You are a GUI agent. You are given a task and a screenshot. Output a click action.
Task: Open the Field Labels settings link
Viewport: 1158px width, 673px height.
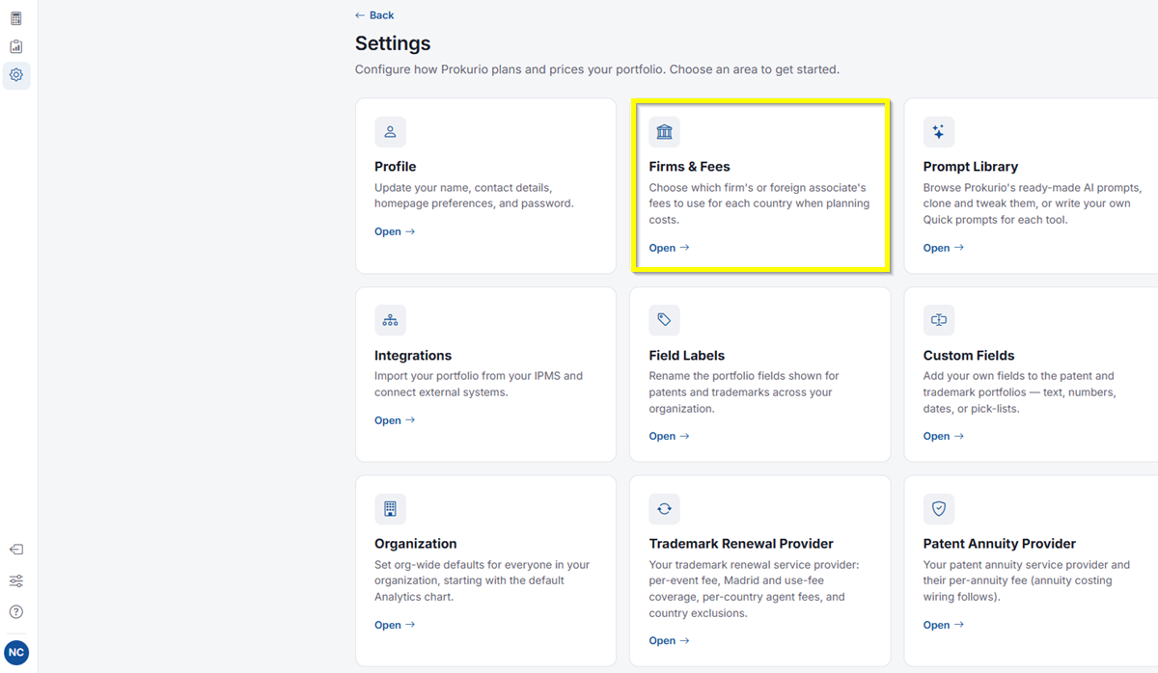pyautogui.click(x=669, y=436)
